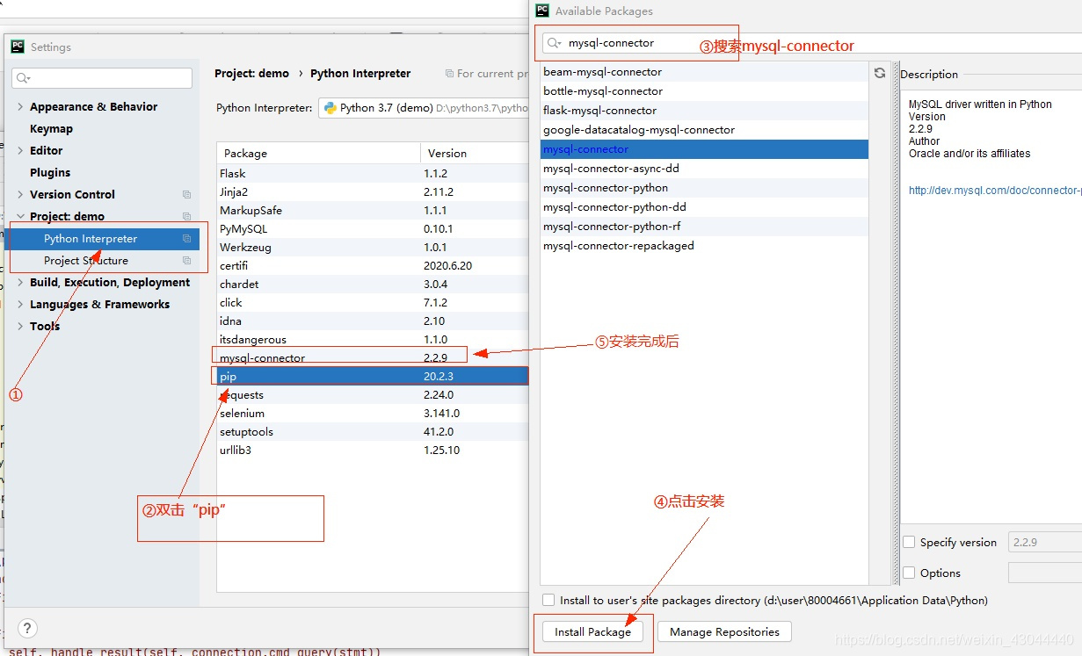Viewport: 1082px width, 656px height.
Task: Click project-level icon beside Project Structure item
Action: [186, 261]
